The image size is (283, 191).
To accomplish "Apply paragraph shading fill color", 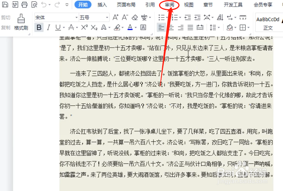I will pos(229,28).
